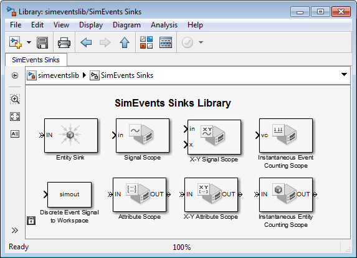This screenshot has height=258, width=357.
Task: Click simeventslib in the breadcrumb
Action: 59,75
